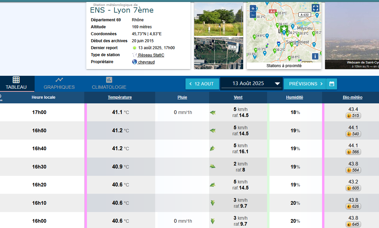Switch to the CLIMATOLOGIE tab
The width and height of the screenshot is (379, 228).
point(109,84)
